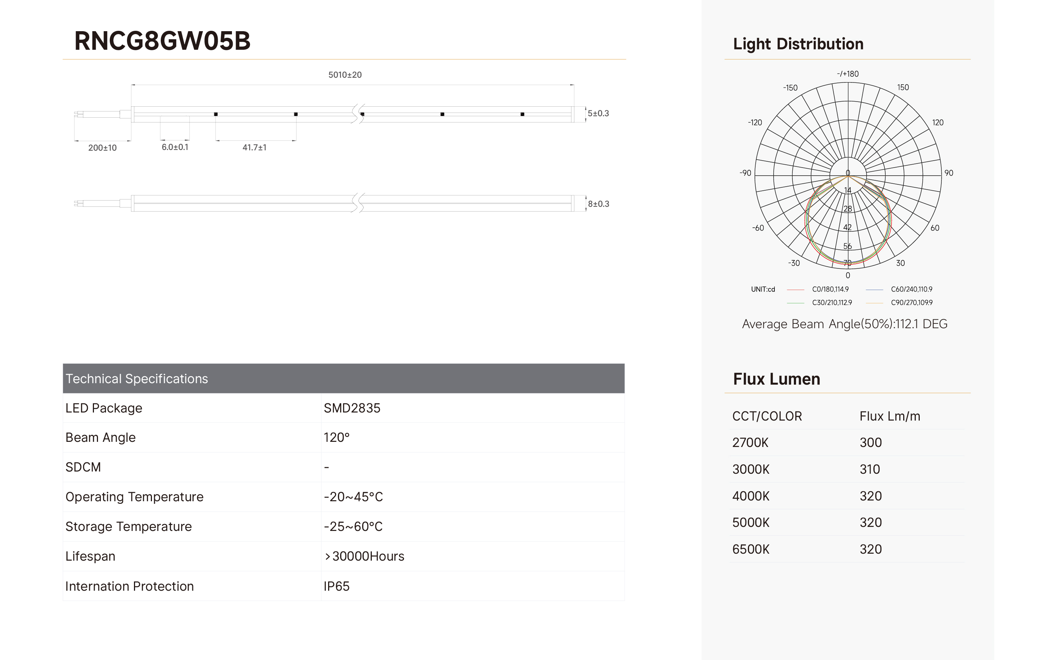Select the 6500K color temperature row
The height and width of the screenshot is (660, 1057).
[847, 549]
